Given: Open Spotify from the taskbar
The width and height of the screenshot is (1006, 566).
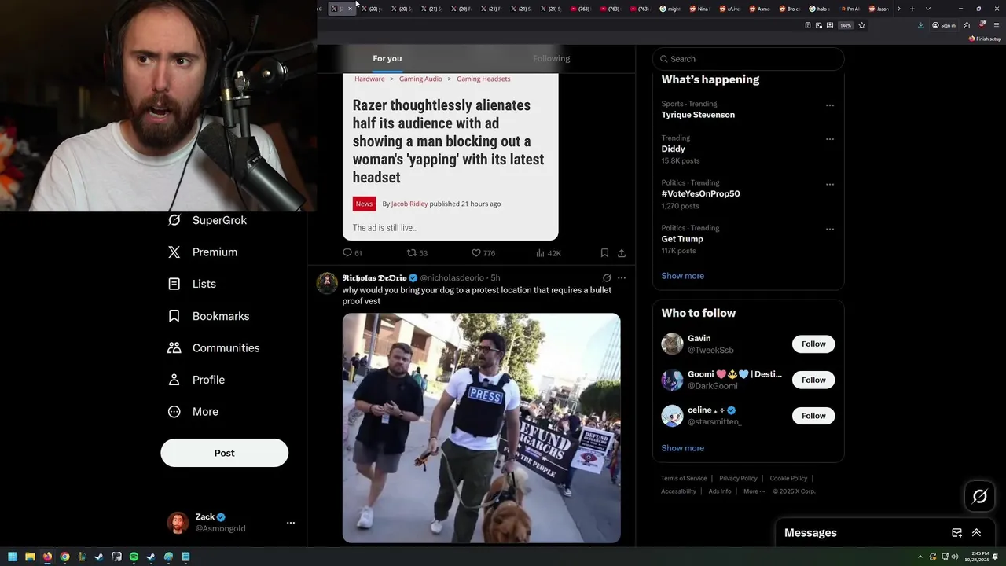Looking at the screenshot, I should tap(134, 557).
